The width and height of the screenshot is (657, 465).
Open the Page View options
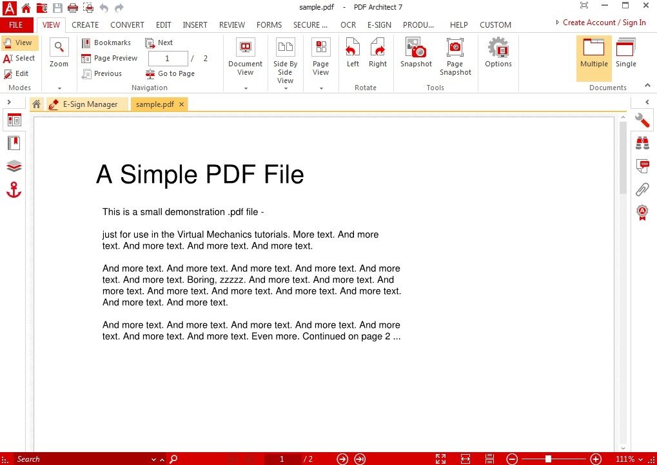pos(321,57)
